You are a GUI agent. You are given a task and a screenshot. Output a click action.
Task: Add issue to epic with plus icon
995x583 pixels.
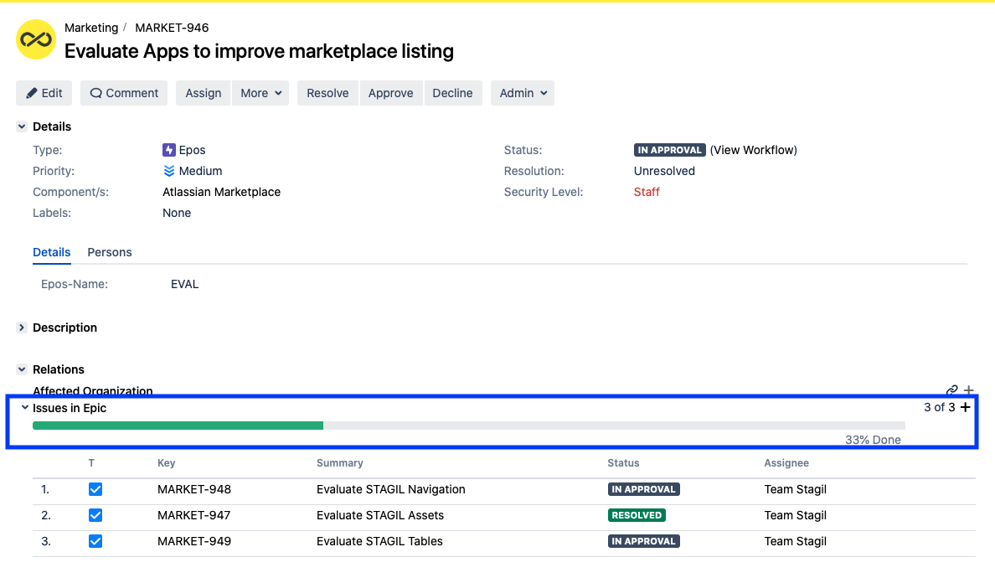pos(965,407)
